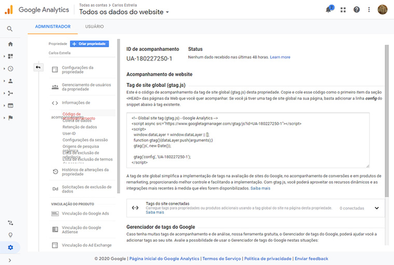This screenshot has height=265, width=394.
Task: Open the Discover lightbulb icon
Action: click(x=10, y=235)
